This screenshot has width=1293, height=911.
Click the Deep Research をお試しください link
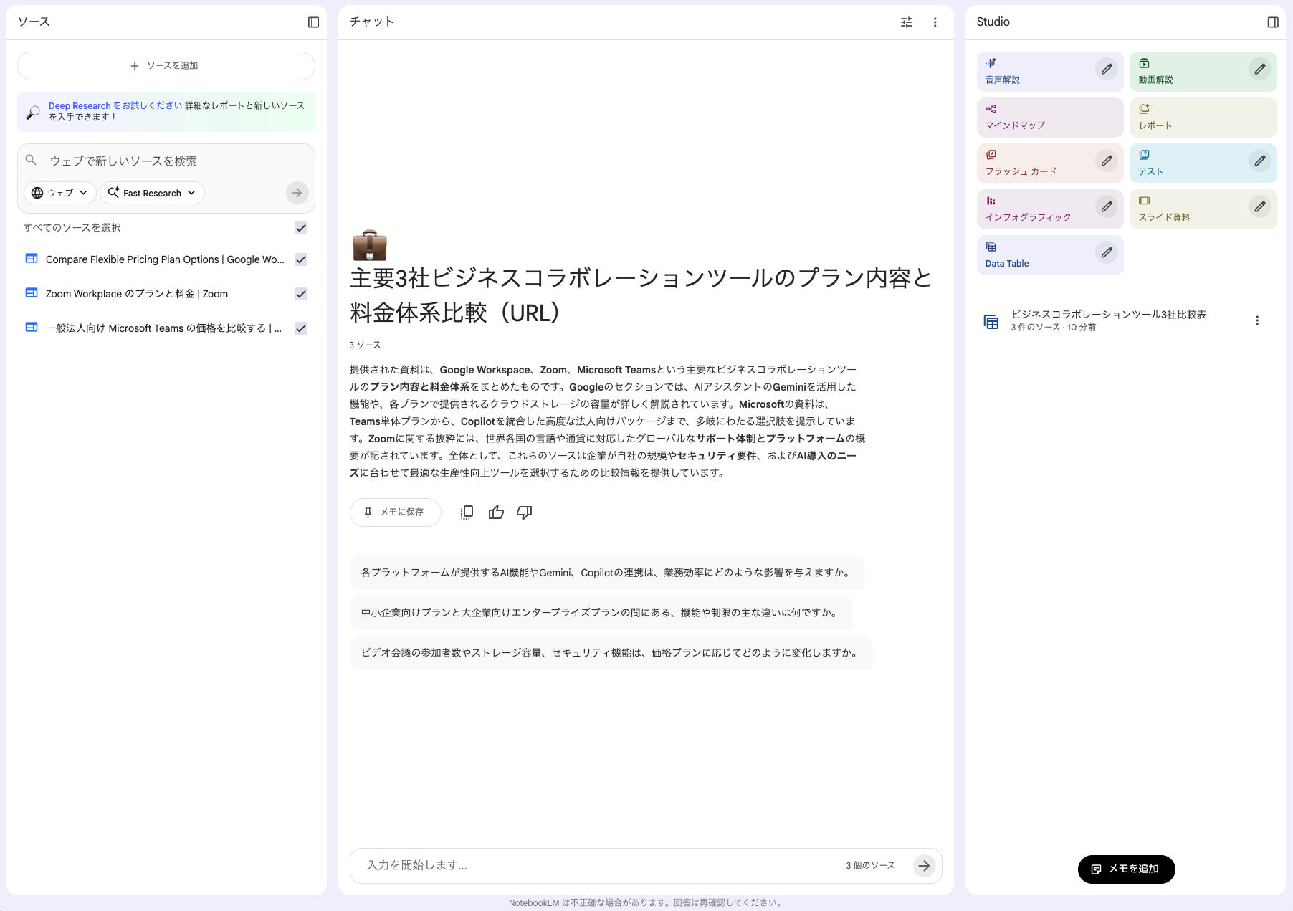point(114,105)
